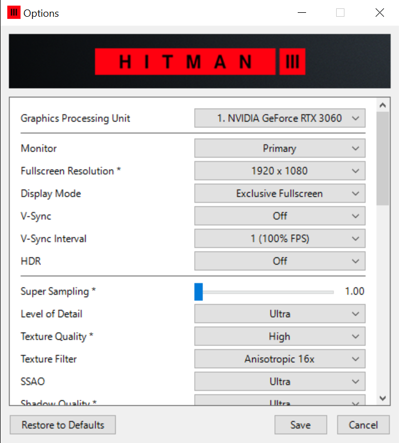Expand the SSAO quality dropdown
Viewport: 399px width, 443px height.
pyautogui.click(x=279, y=382)
